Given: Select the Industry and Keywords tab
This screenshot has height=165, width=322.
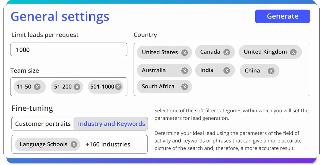Looking at the screenshot, I should point(111,124).
